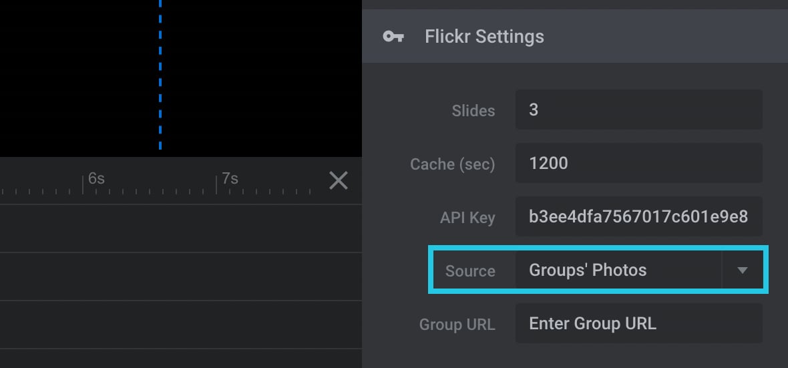Click the Group URL label text

(x=457, y=325)
